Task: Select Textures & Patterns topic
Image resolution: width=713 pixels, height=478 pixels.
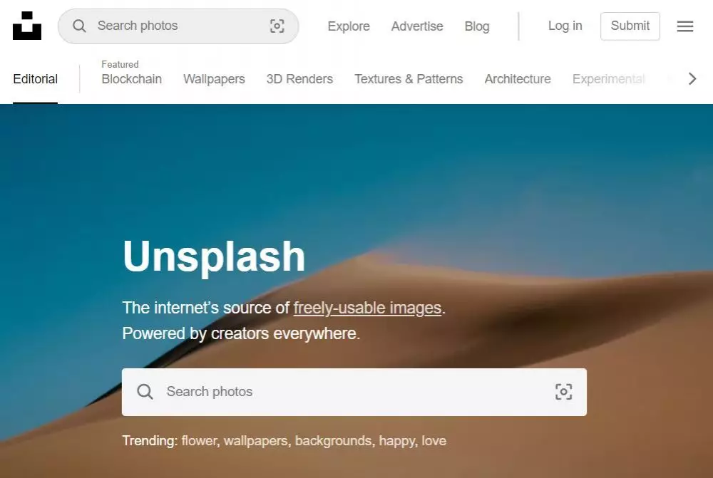Action: click(409, 79)
